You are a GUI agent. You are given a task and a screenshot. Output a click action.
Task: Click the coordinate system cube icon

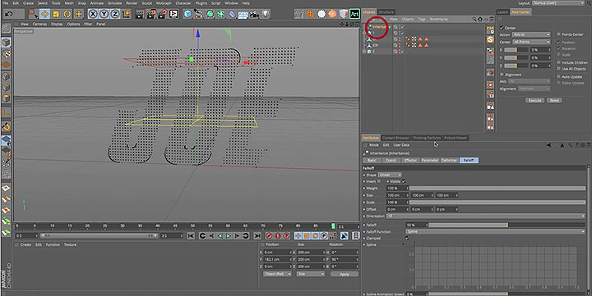[127, 14]
